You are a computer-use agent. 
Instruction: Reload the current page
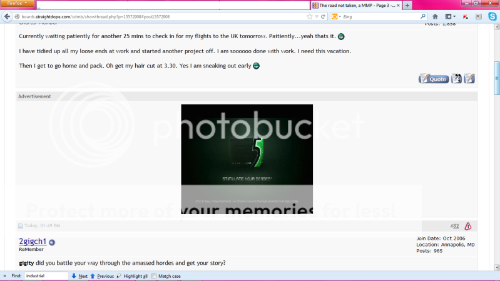pyautogui.click(x=323, y=16)
